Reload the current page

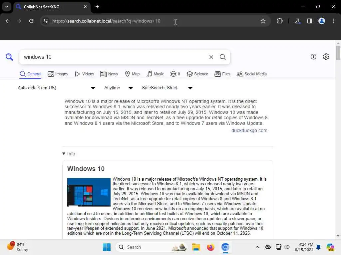point(31,21)
